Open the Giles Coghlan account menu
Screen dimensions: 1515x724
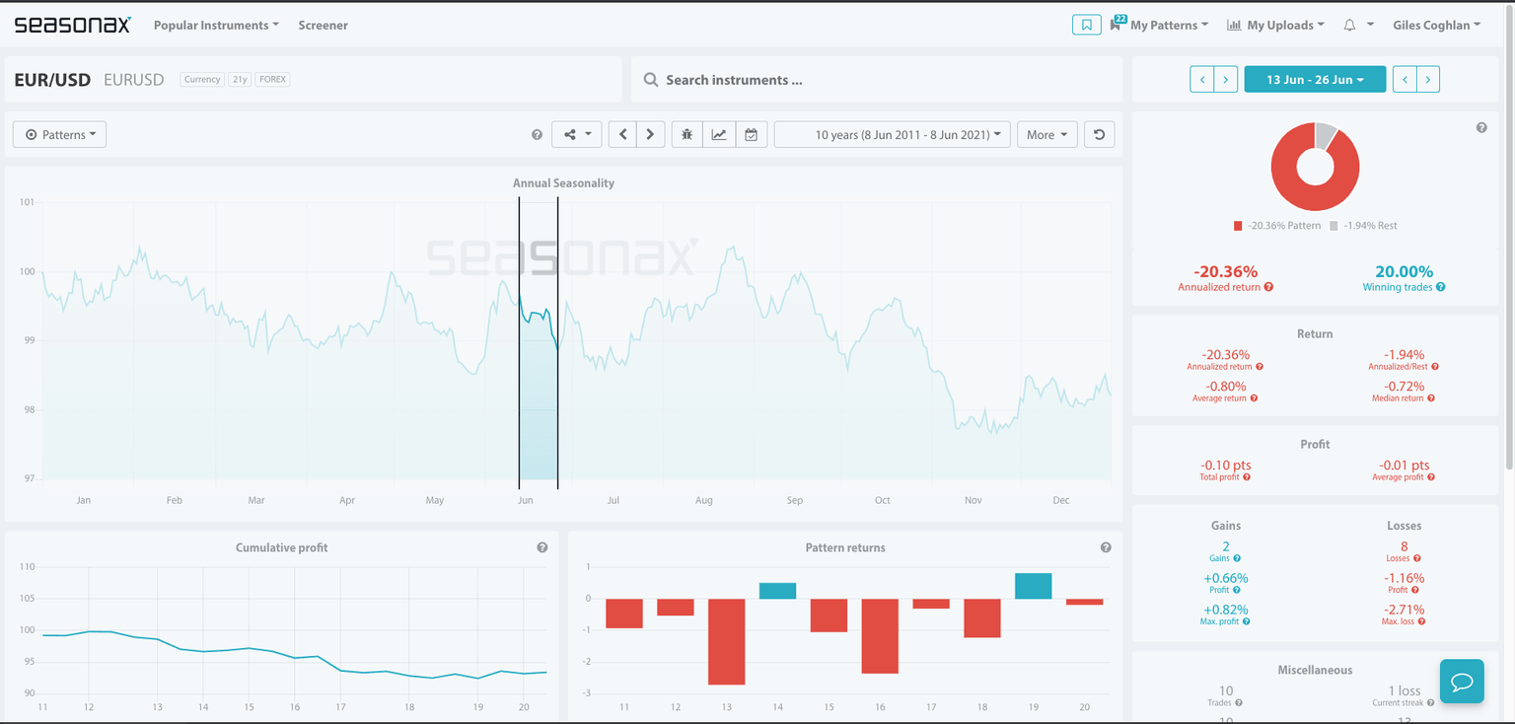tap(1436, 25)
